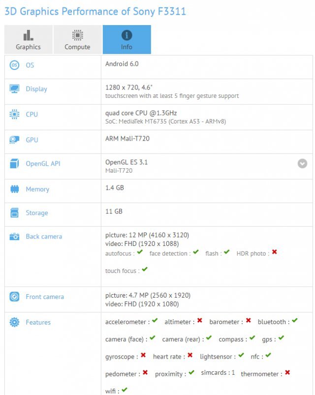Screen dimensions: 315x395
Task: Expand the OpenGL ES 3.1 details arrow
Action: tap(302, 163)
